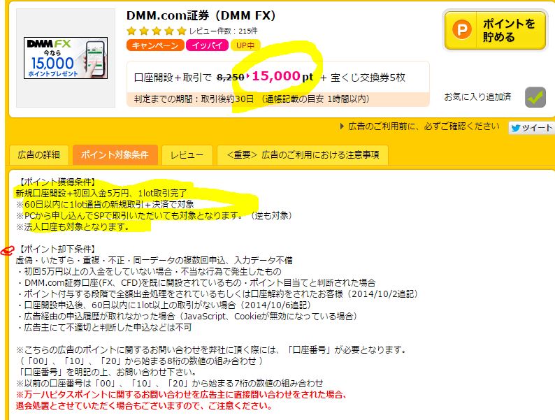The width and height of the screenshot is (555, 420).
Task: Click the green favorite checkmark icon
Action: (535, 97)
